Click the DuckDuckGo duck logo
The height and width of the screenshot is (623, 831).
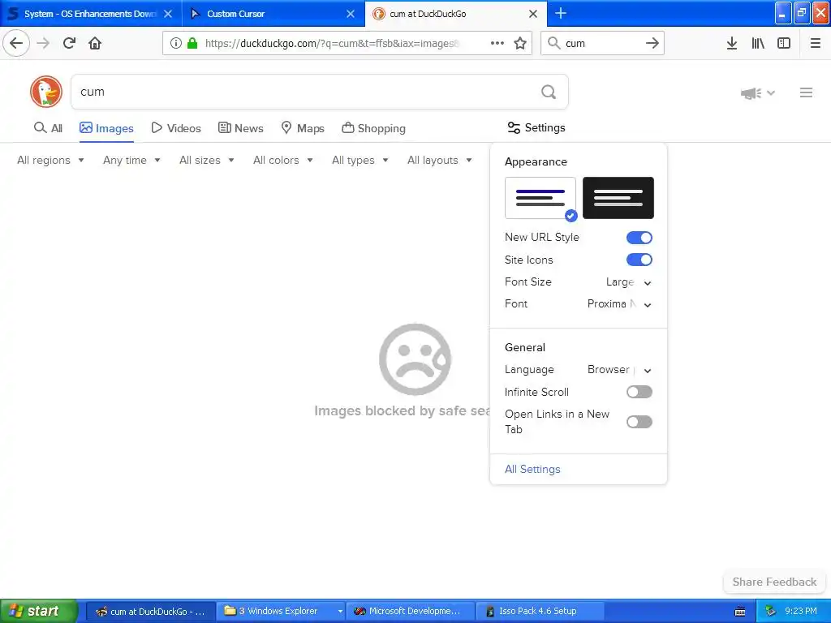click(46, 92)
